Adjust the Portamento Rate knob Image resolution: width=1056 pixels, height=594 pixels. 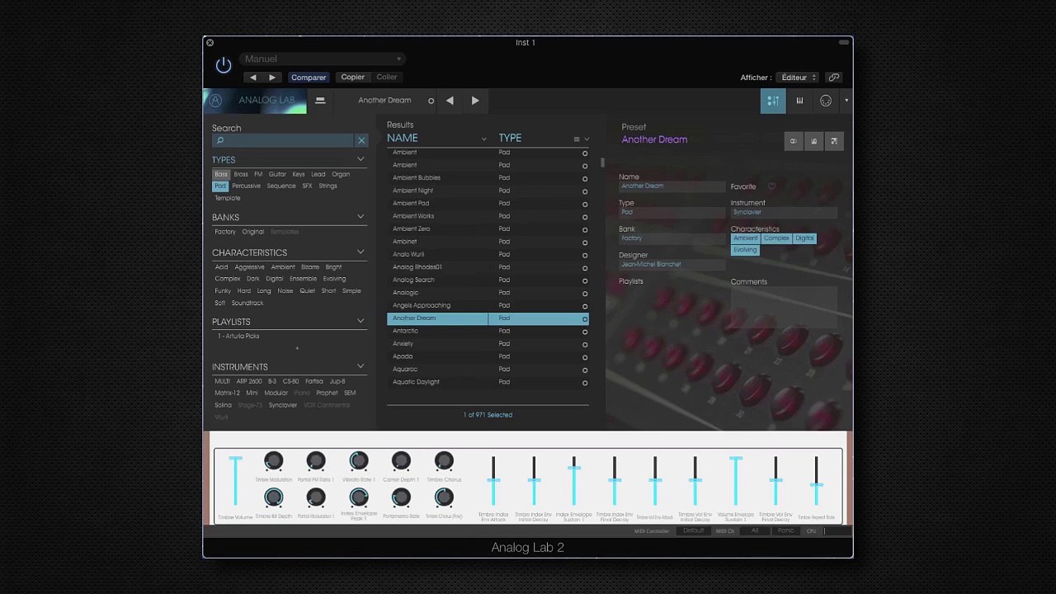pyautogui.click(x=401, y=497)
